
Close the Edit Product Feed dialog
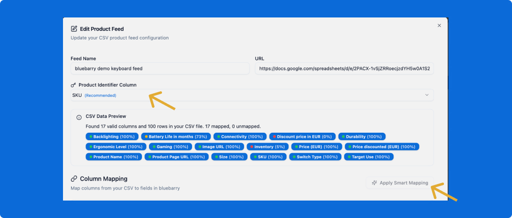(439, 25)
